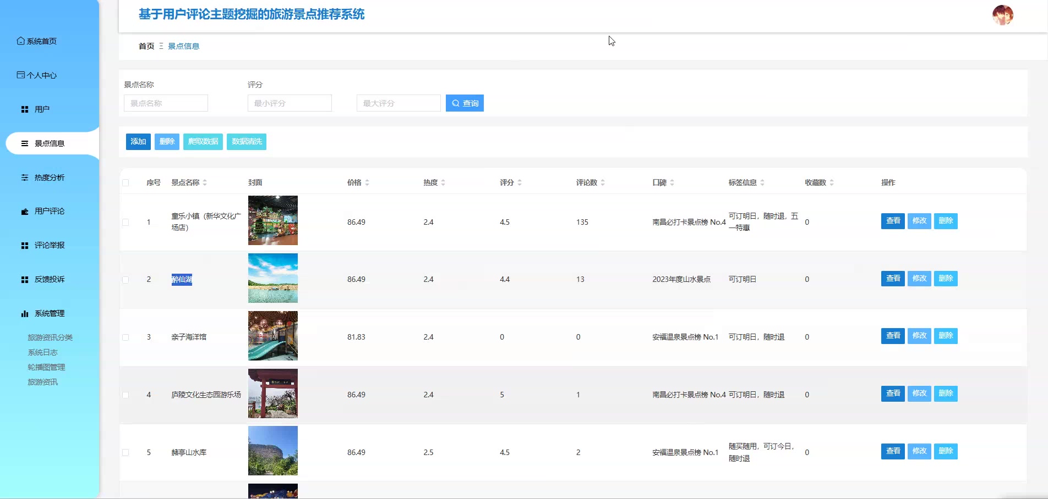This screenshot has height=499, width=1048.
Task: Click the 删除 button in the toolbar
Action: pyautogui.click(x=167, y=142)
